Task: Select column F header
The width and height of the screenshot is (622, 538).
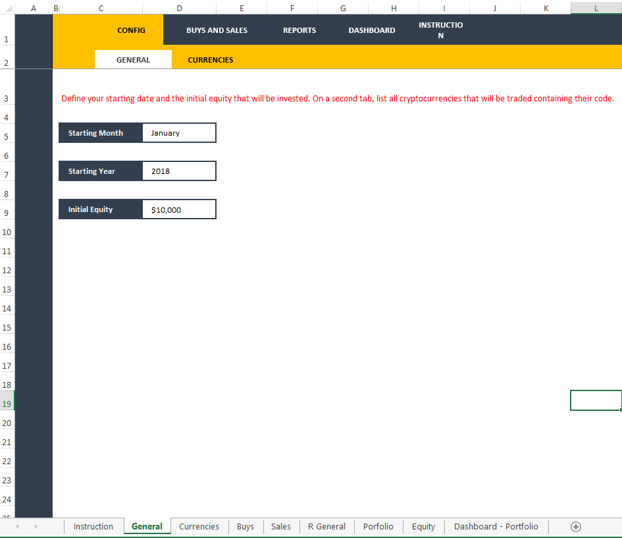Action: [292, 8]
